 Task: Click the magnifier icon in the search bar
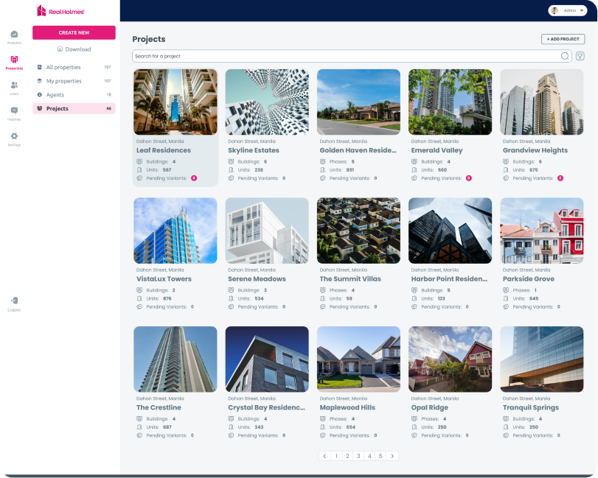pos(563,55)
